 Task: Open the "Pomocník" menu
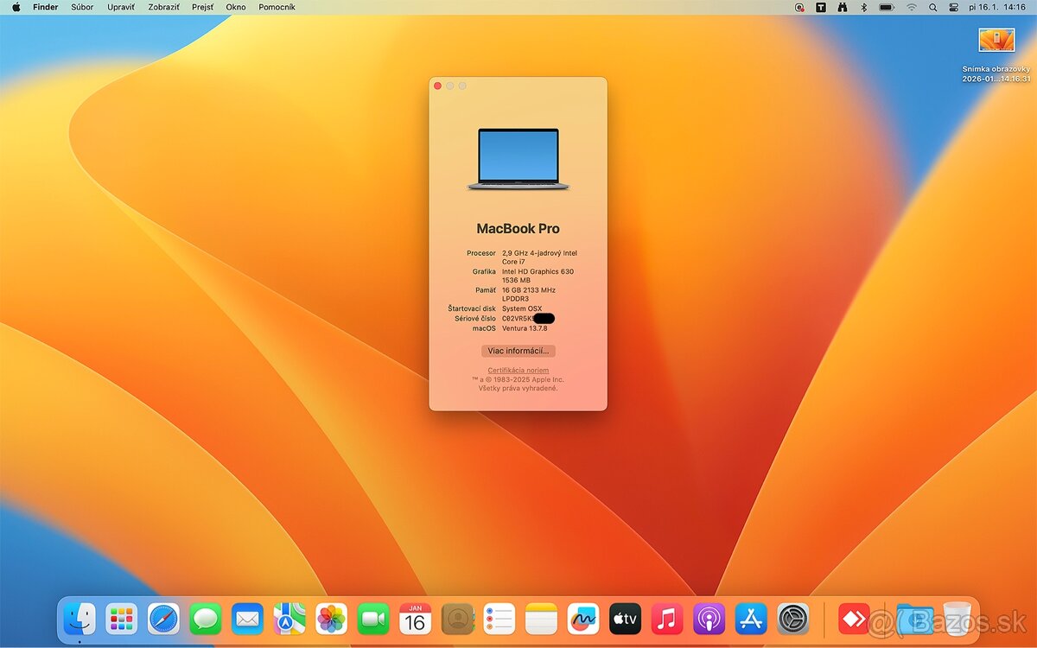(277, 7)
